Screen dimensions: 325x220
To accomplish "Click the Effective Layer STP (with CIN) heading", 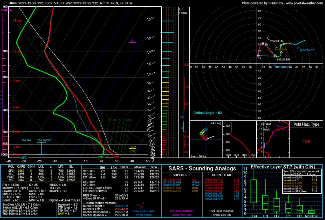I will point(283,167).
